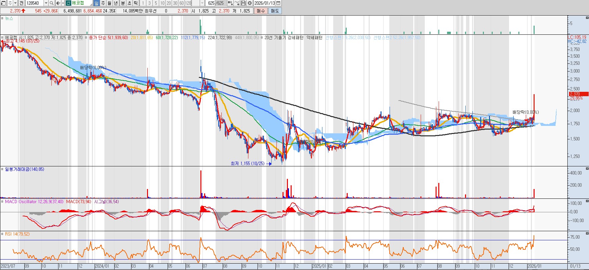Click the RSI 14 panel marker icon

click(x=2, y=234)
